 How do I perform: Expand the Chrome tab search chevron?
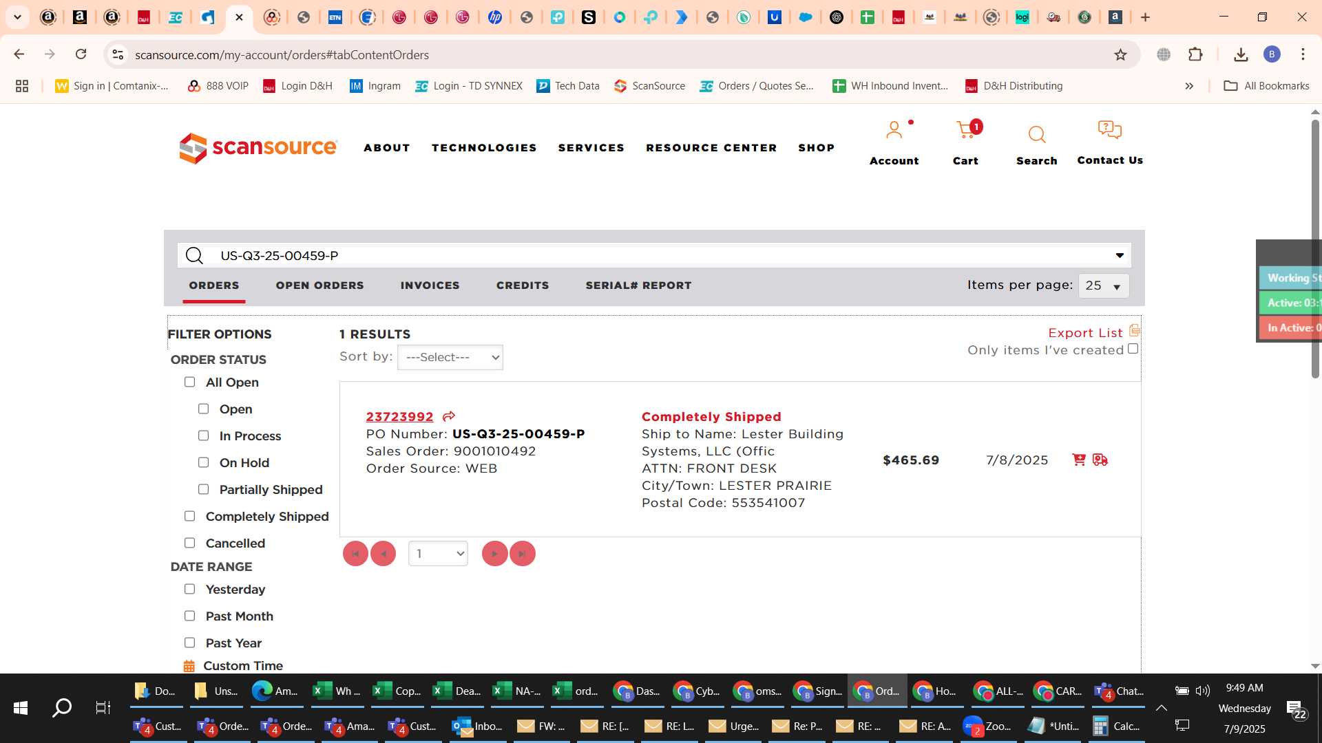[17, 17]
